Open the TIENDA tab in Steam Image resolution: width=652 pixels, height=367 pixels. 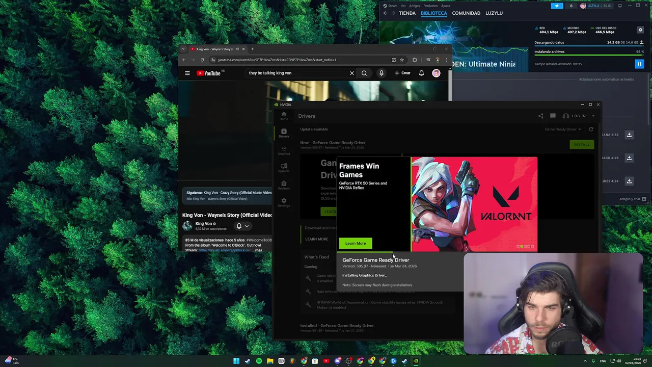[407, 13]
